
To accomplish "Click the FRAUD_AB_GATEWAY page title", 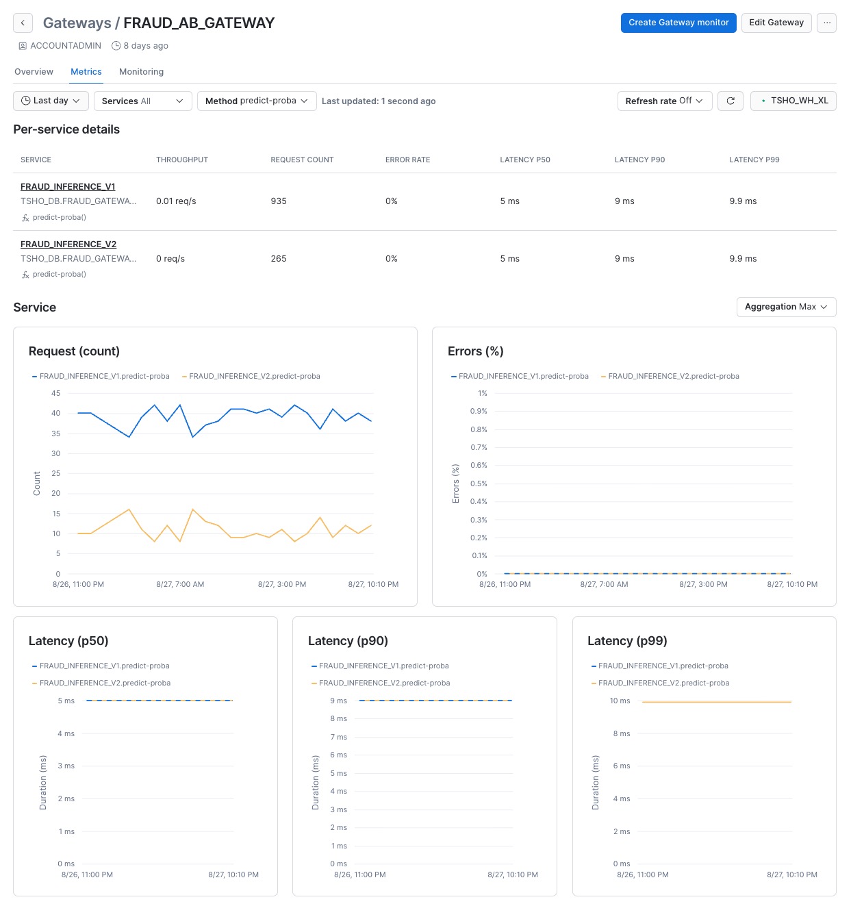I will pos(199,23).
